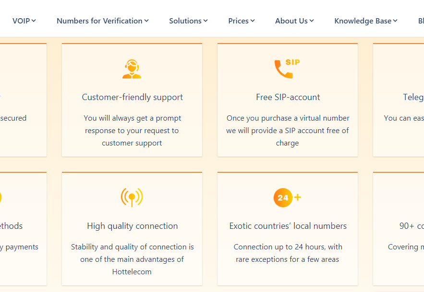Open the Knowledge Base dropdown

(x=395, y=21)
